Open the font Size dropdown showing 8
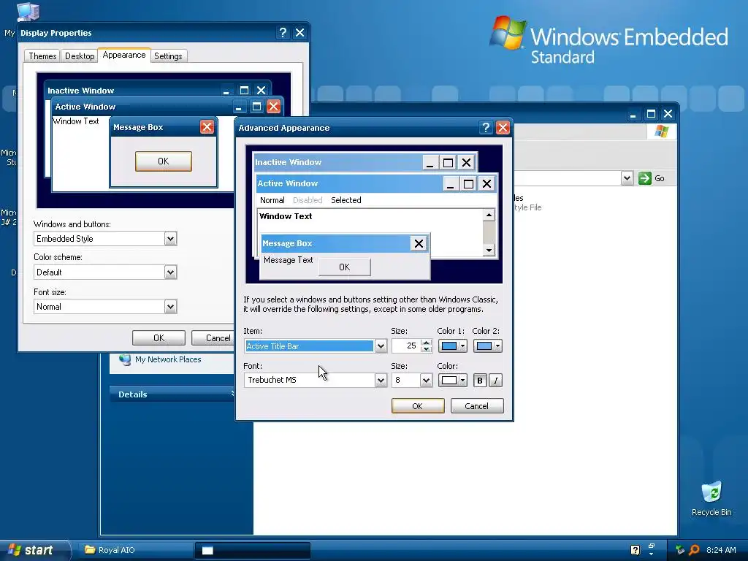The height and width of the screenshot is (561, 748). (426, 380)
